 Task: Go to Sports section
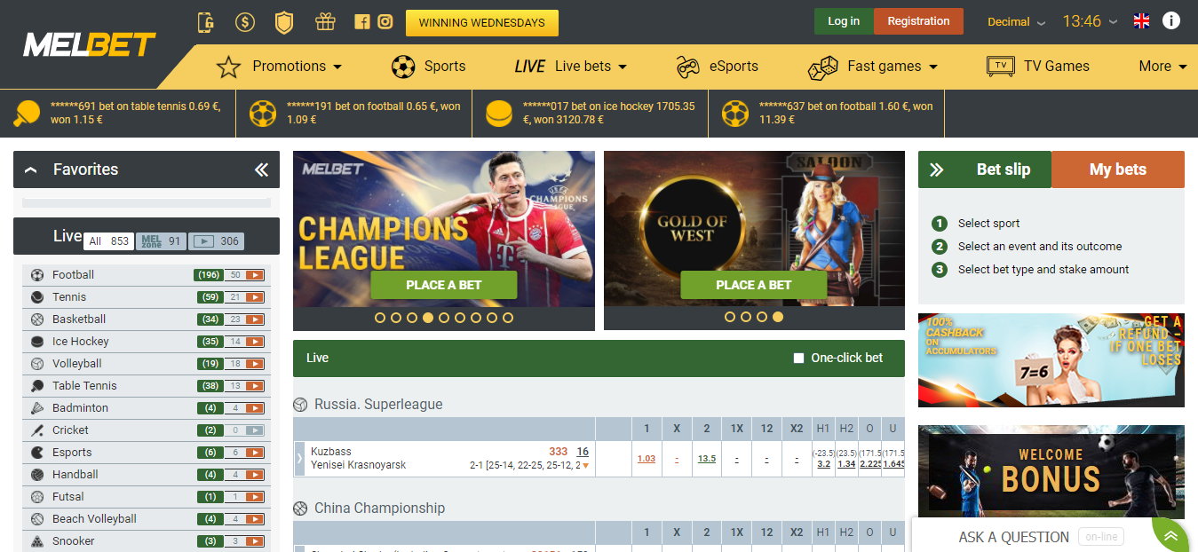tap(428, 67)
